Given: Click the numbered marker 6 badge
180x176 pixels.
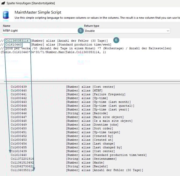Looking at the screenshot, I should coord(116,40).
